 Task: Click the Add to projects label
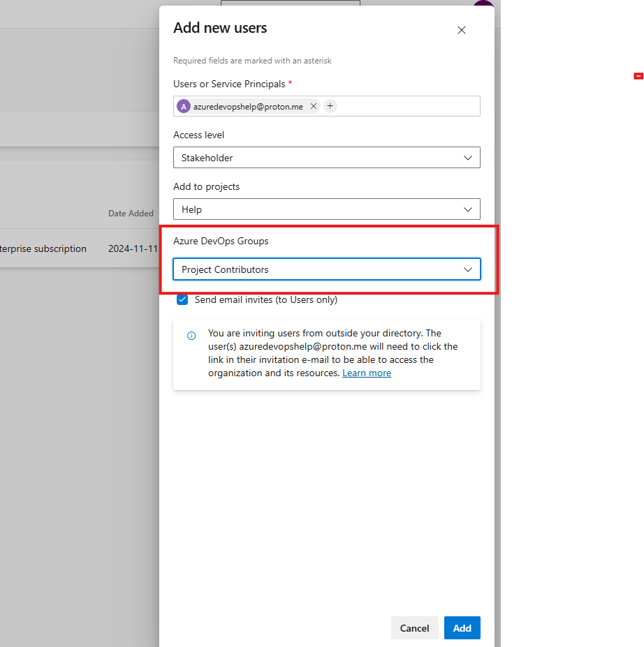207,186
